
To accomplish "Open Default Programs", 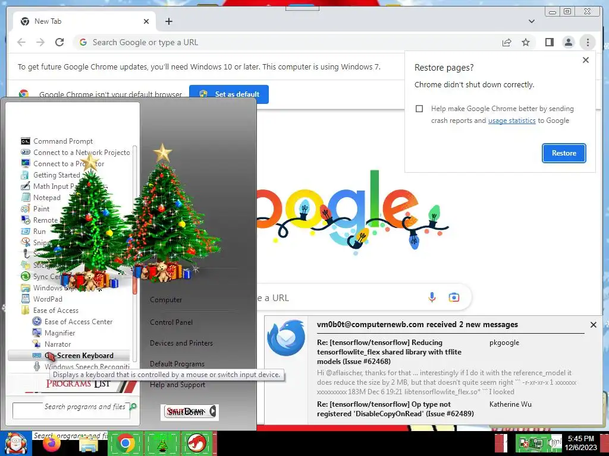I will pyautogui.click(x=177, y=364).
